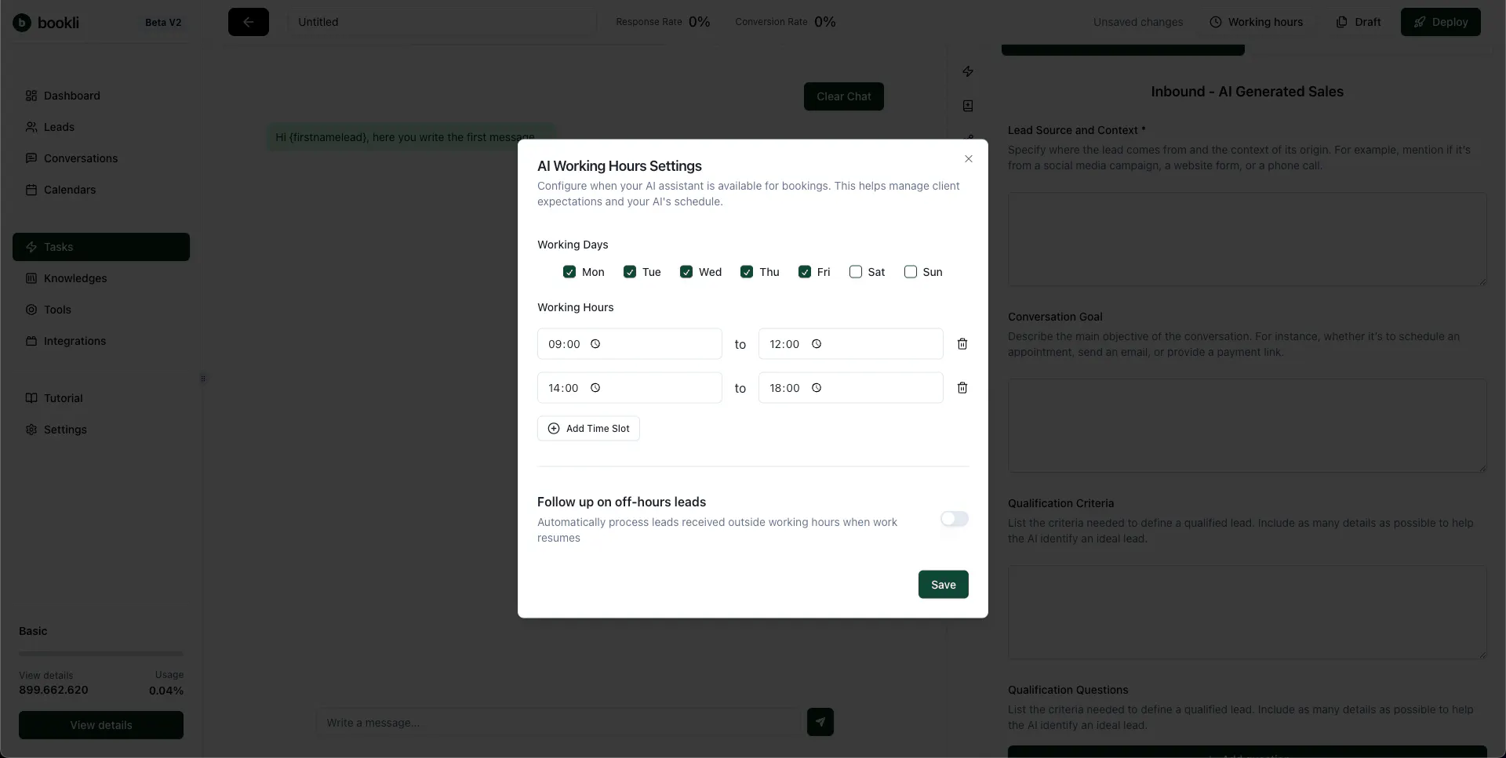Click Add Time Slot button
Screen dimensions: 1506x758
(588, 429)
